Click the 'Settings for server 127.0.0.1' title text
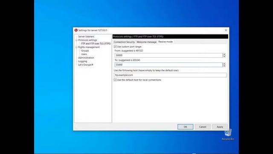 93,30
